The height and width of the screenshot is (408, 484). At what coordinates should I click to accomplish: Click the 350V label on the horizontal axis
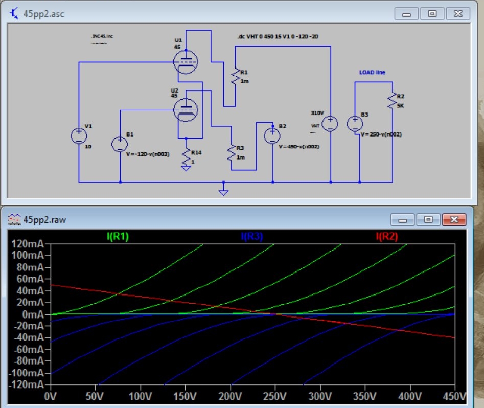point(364,396)
